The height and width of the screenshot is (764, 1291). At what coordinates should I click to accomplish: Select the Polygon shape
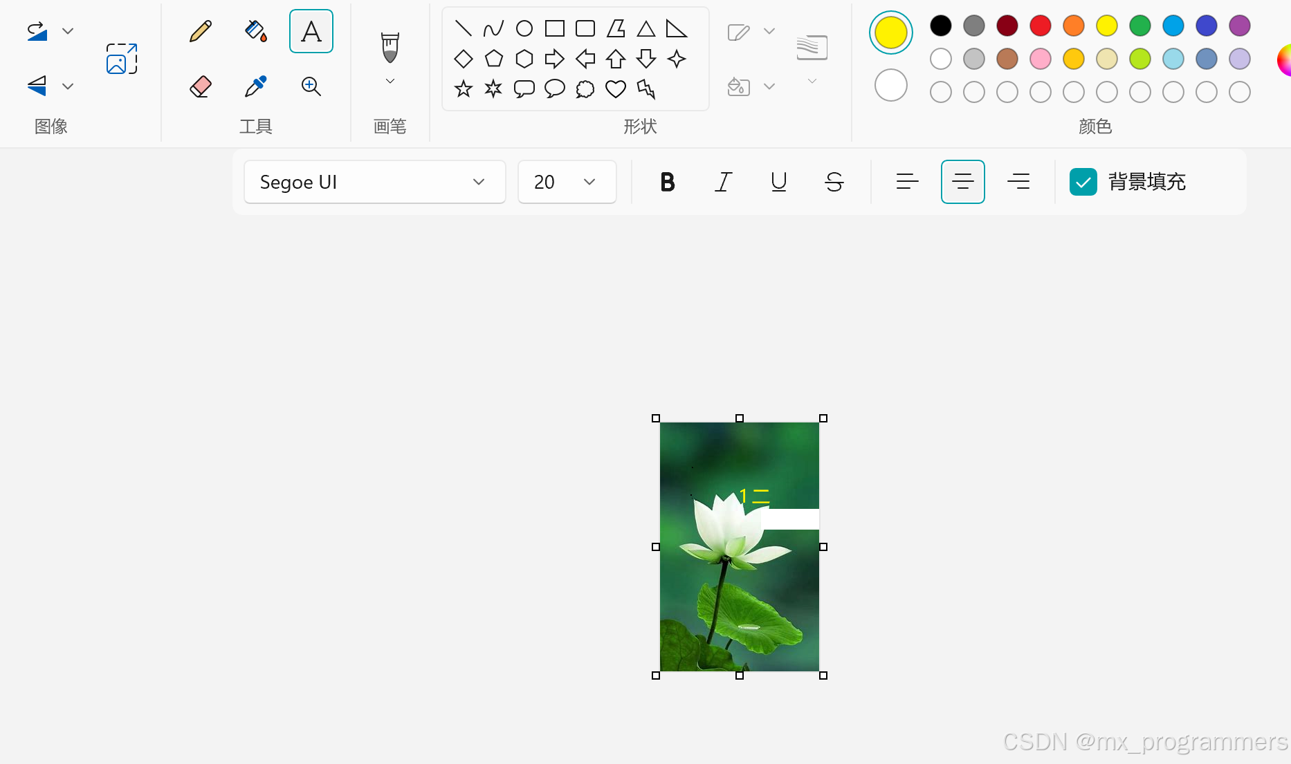616,28
